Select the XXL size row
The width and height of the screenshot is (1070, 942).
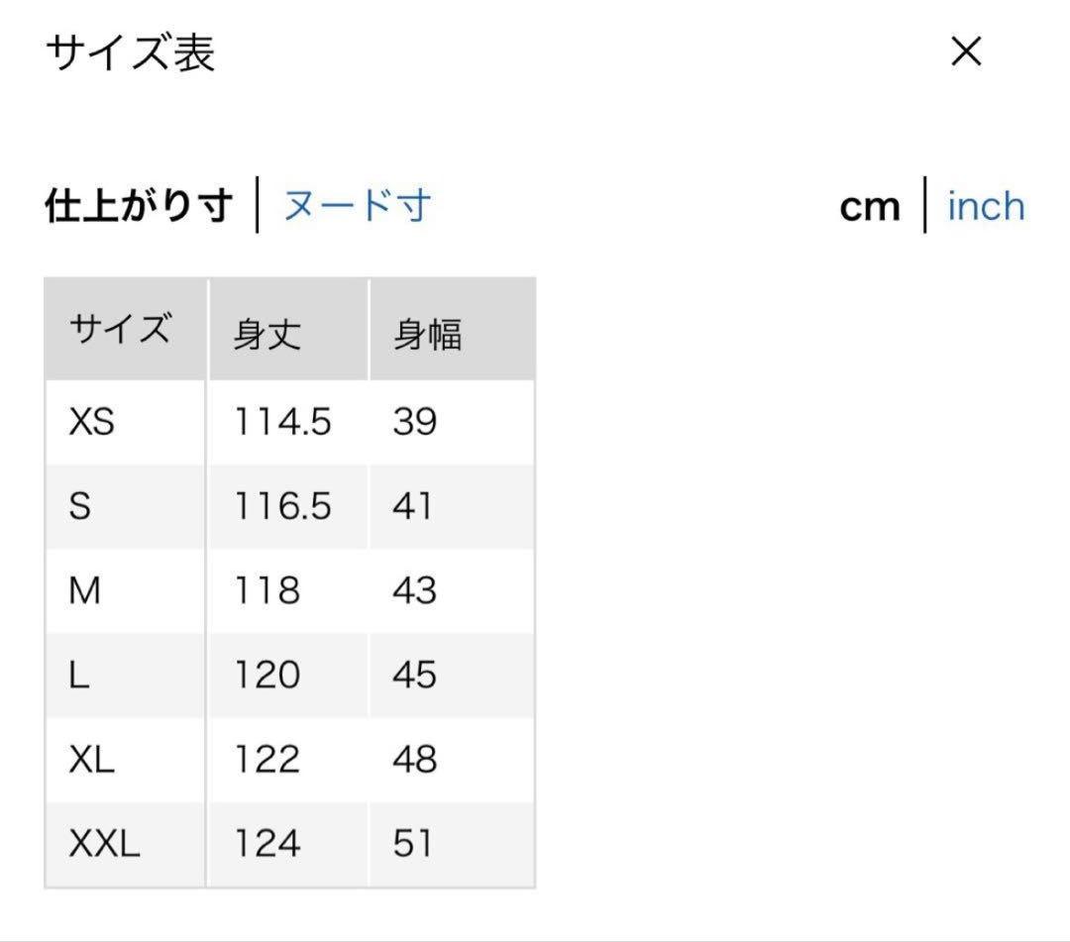290,844
